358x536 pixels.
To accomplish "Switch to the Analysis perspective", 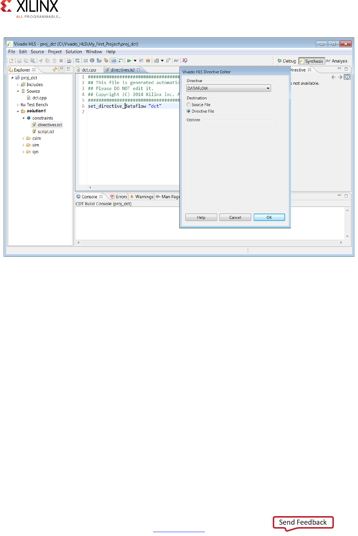I will pyautogui.click(x=337, y=61).
